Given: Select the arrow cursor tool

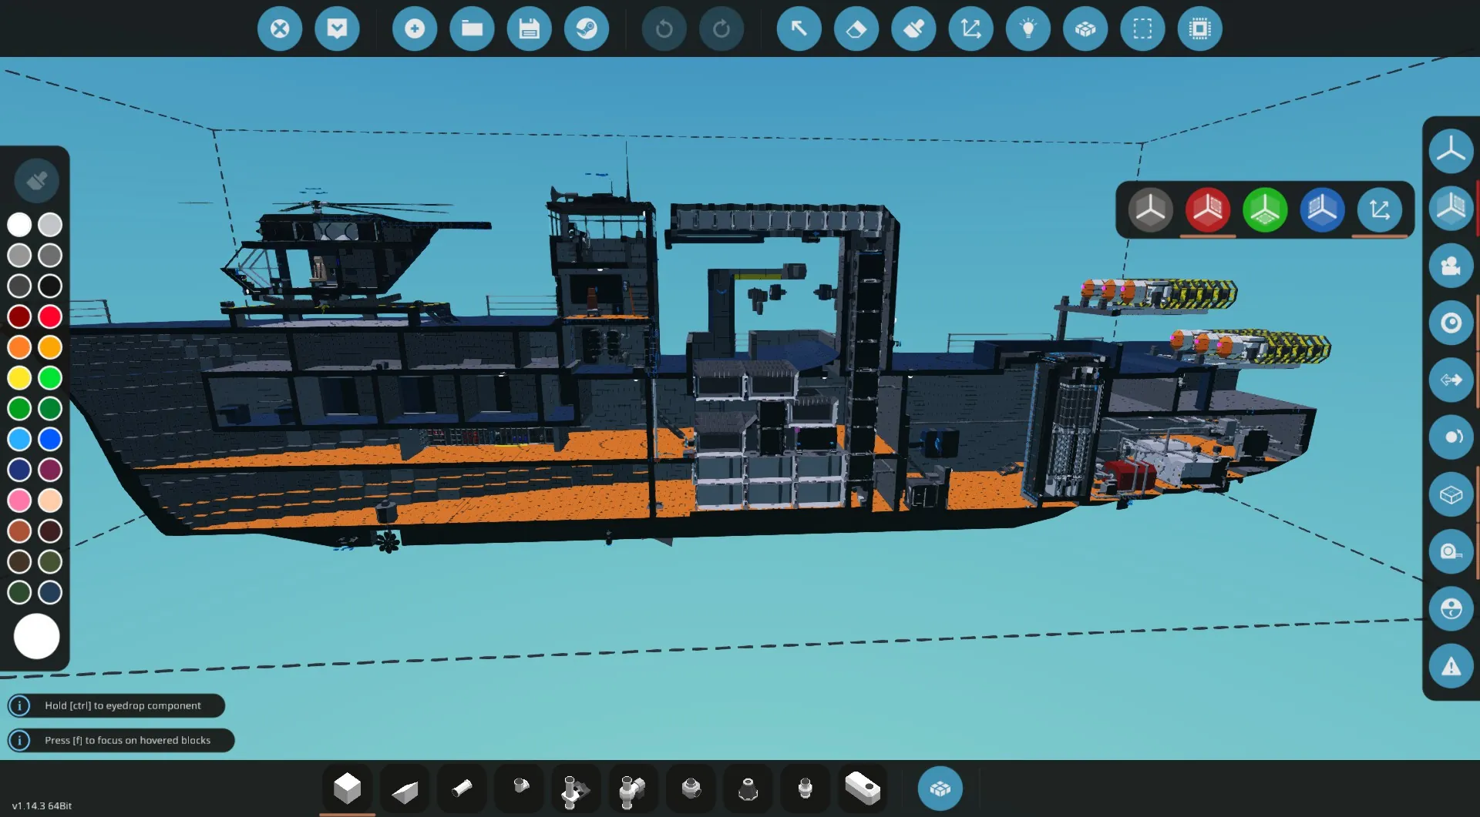Looking at the screenshot, I should coord(799,29).
